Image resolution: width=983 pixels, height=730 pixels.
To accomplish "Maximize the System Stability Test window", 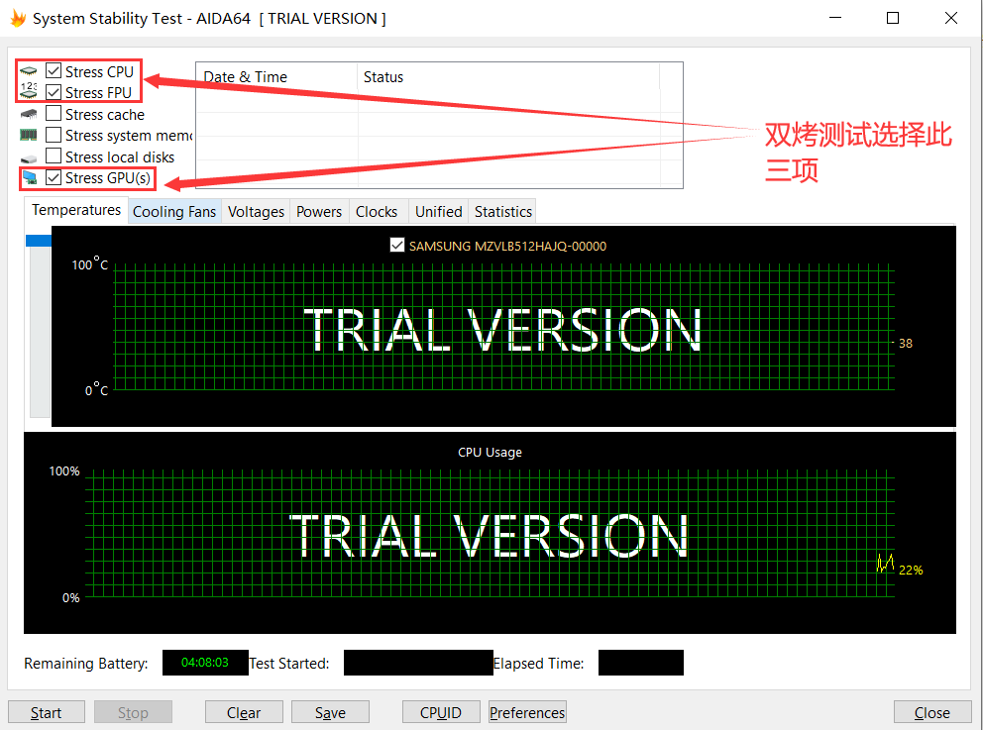I will coord(893,18).
